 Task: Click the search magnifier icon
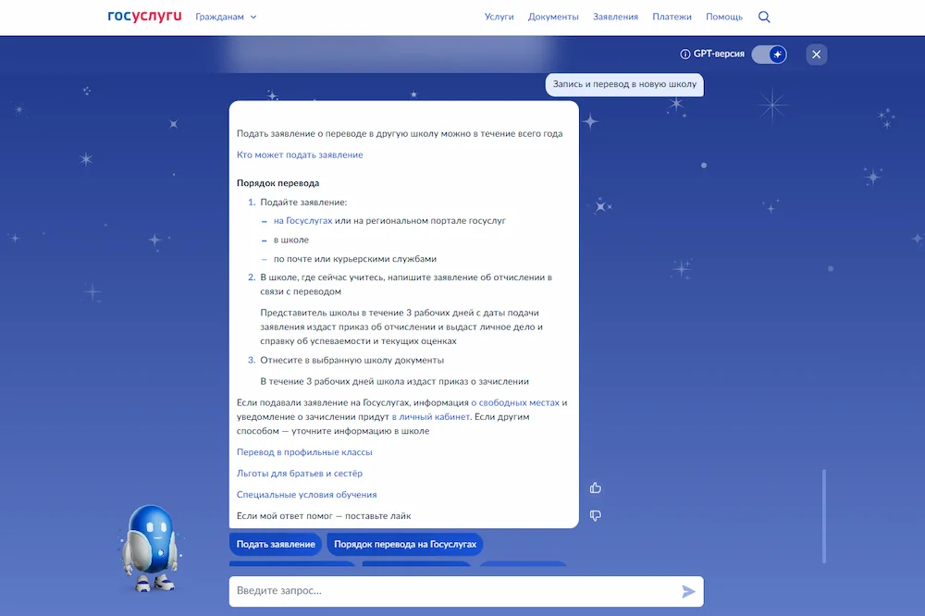[764, 17]
